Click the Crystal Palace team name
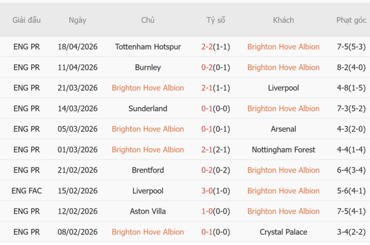370x245 pixels. 283,232
